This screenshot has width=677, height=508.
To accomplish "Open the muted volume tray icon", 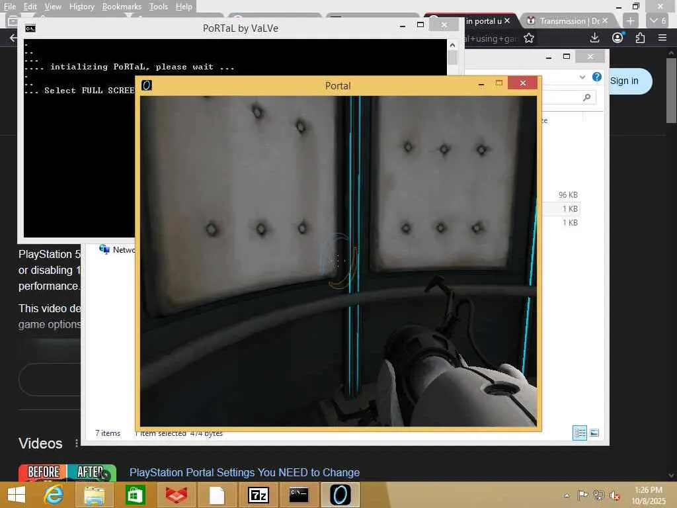I will coord(614,495).
